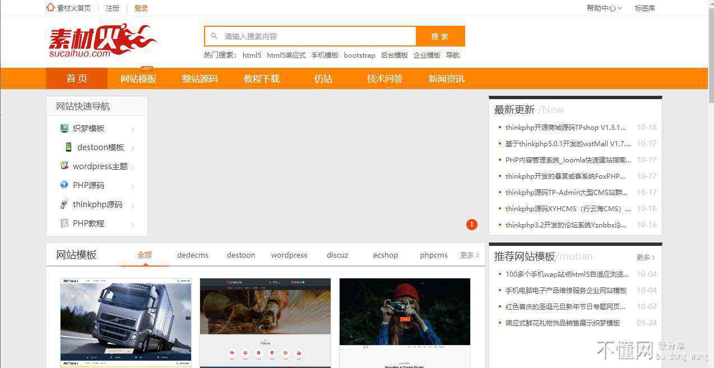
Task: Expand the 织梦模板 arrow
Action: tap(133, 130)
